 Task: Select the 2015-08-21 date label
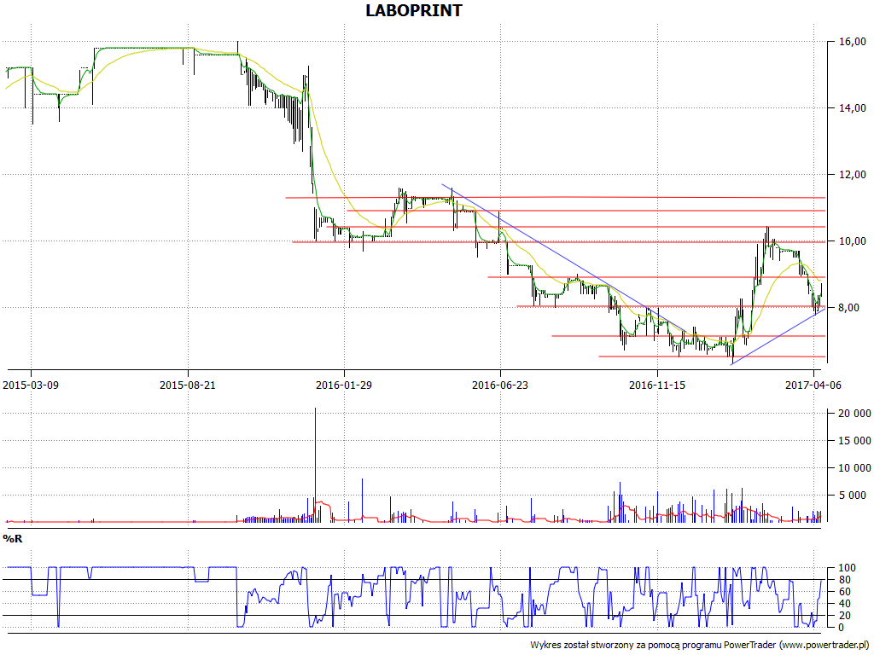(188, 385)
